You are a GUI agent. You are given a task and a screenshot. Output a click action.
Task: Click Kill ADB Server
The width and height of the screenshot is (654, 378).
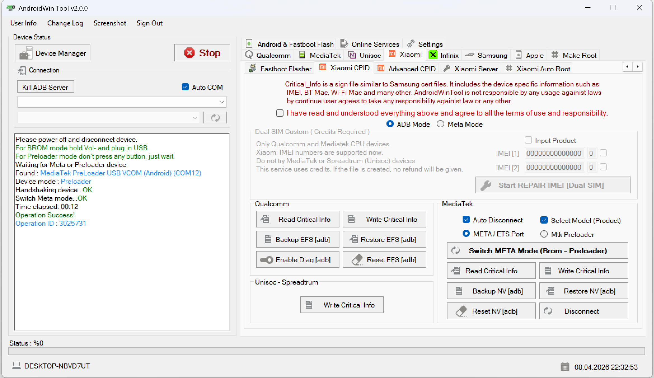click(45, 87)
